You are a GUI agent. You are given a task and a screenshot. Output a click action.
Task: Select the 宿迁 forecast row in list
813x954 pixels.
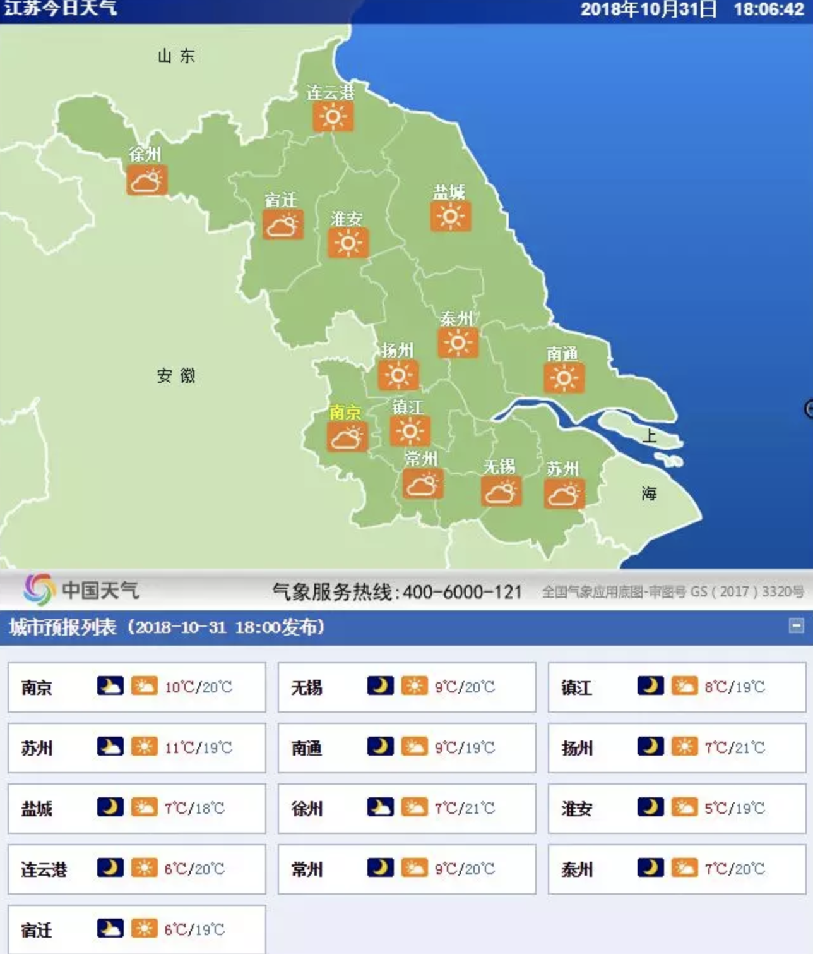136,929
